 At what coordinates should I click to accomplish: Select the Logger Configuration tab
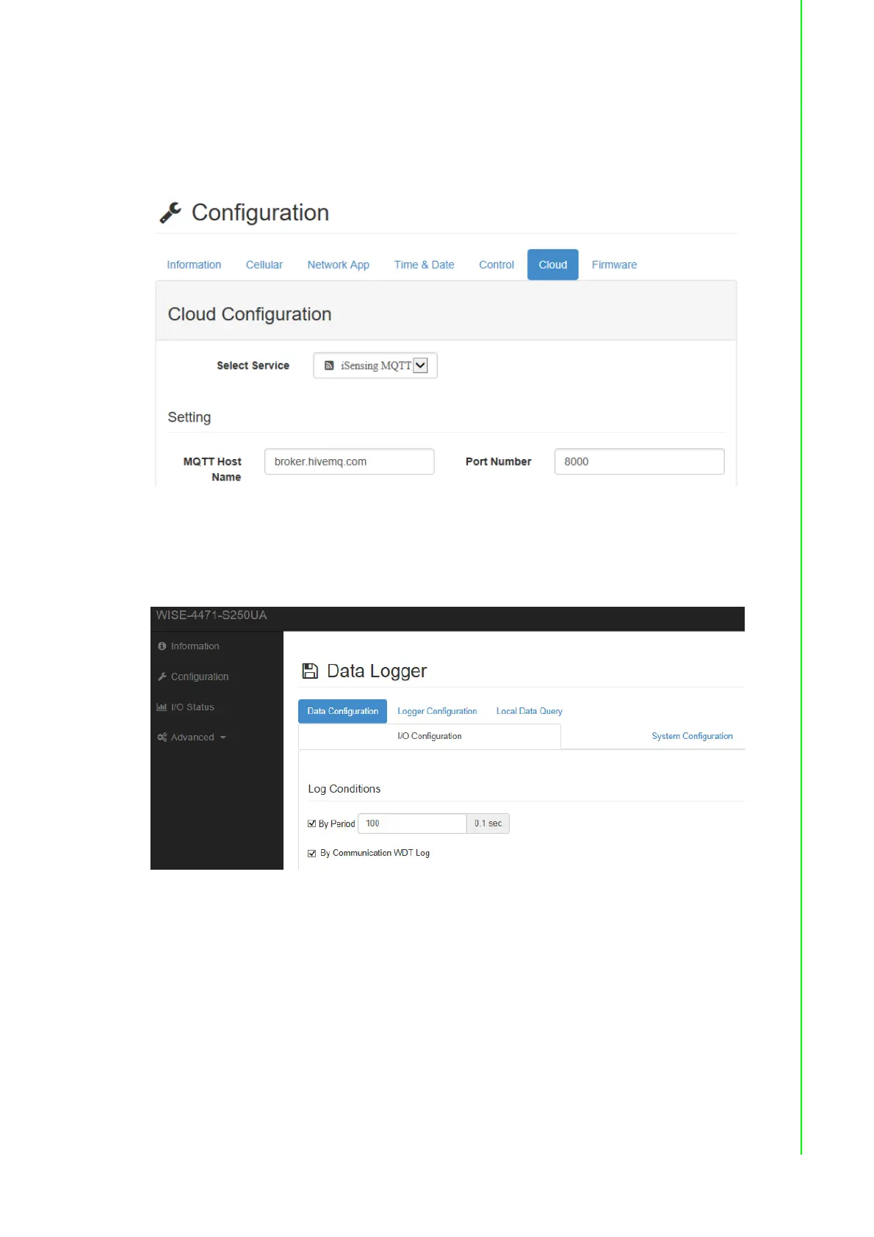(x=437, y=711)
